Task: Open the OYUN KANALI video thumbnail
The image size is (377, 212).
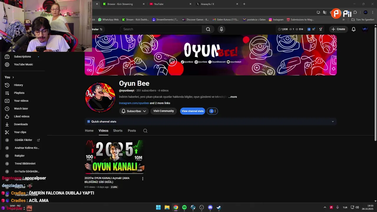Action: click(x=114, y=157)
